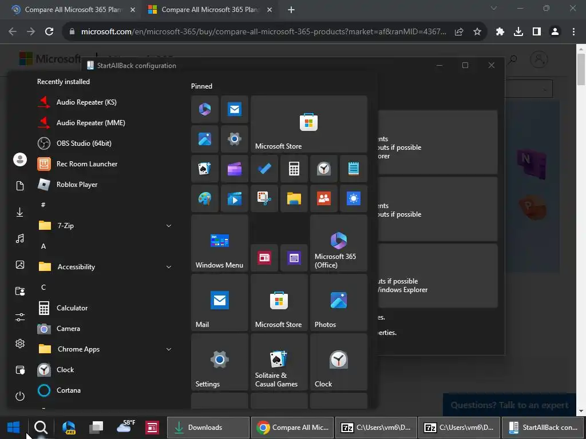586x439 pixels.
Task: Switch to the first Compare All Microsoft 365 tab
Action: [73, 10]
